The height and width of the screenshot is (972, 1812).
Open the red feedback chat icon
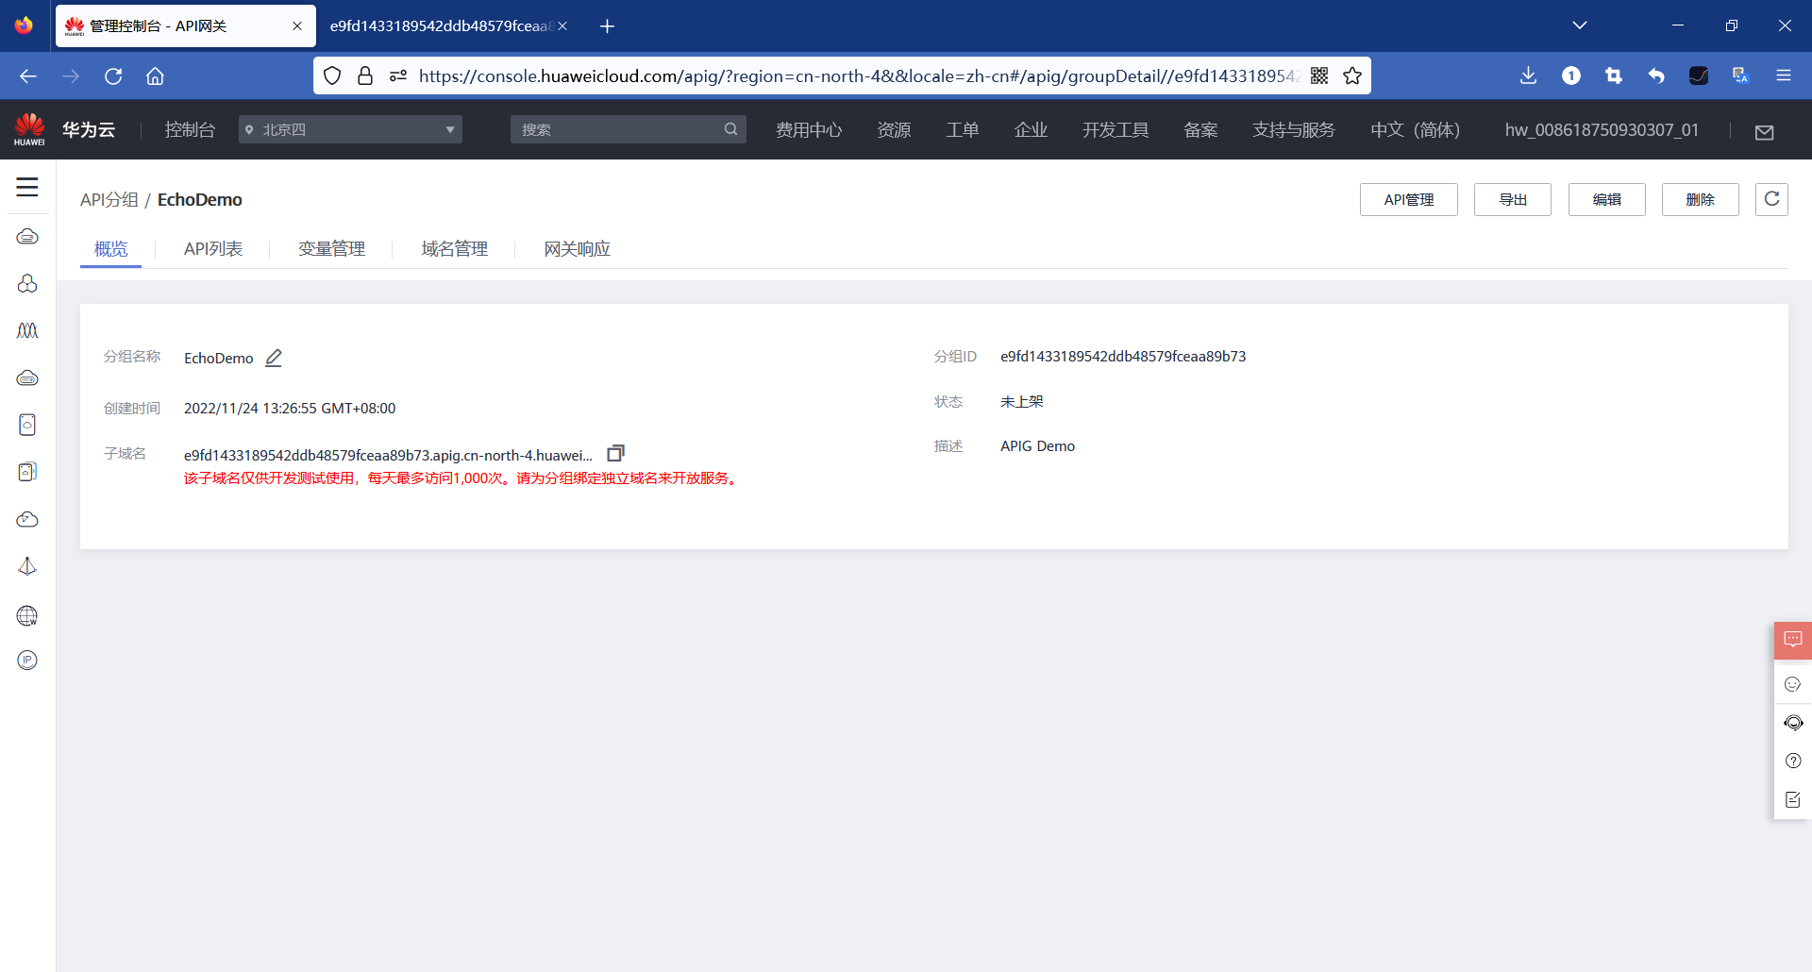click(x=1793, y=640)
